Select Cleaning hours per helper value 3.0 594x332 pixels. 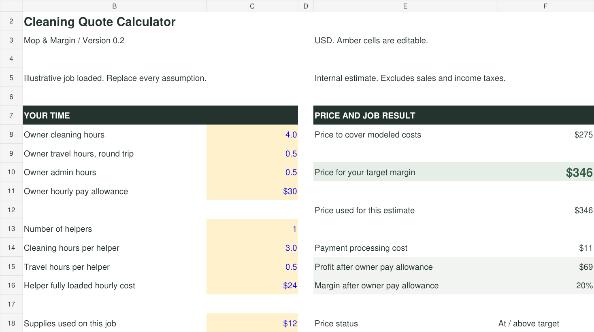[252, 247]
